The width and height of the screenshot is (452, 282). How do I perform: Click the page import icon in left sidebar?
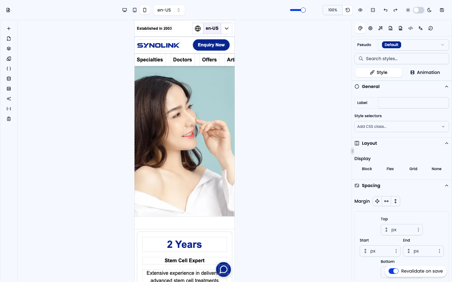point(9,39)
